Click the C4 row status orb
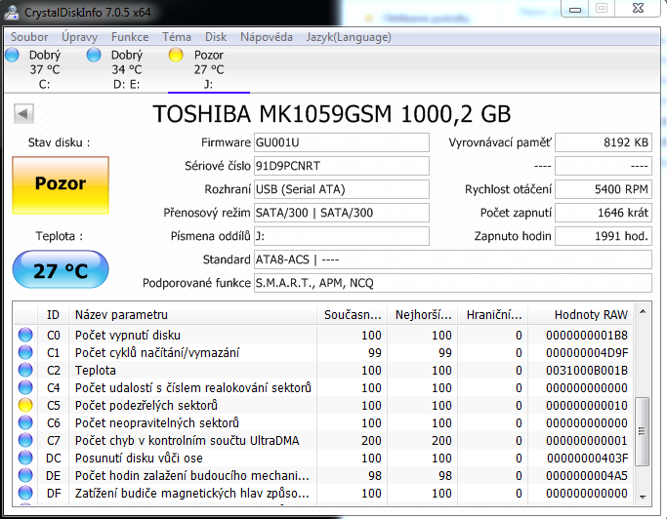Image resolution: width=667 pixels, height=519 pixels. tap(25, 387)
